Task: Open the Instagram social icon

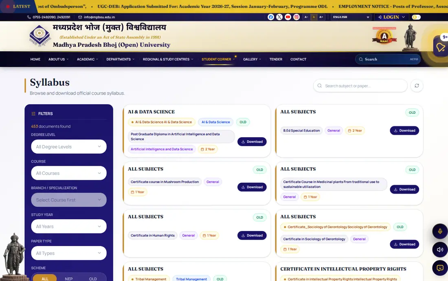Action: [296, 17]
